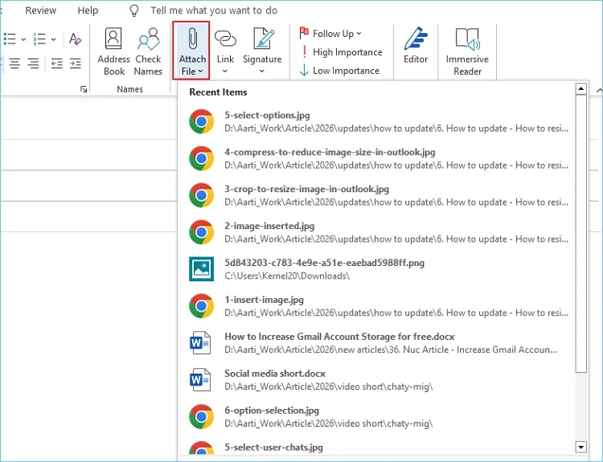603x462 pixels.
Task: Open the Editor tool
Action: [x=416, y=45]
